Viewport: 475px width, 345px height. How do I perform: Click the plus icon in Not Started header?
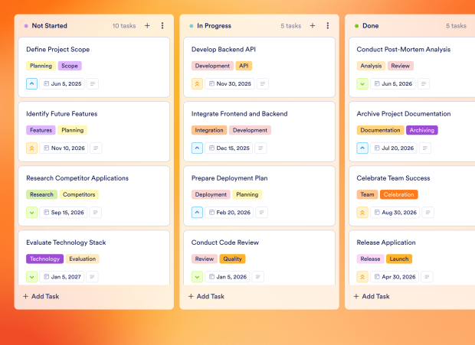(147, 26)
